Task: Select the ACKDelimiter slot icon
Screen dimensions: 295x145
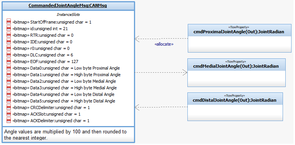Action: 9,121
